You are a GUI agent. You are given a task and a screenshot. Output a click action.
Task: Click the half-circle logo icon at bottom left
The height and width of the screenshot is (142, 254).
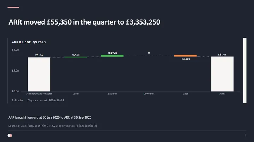[10, 135]
